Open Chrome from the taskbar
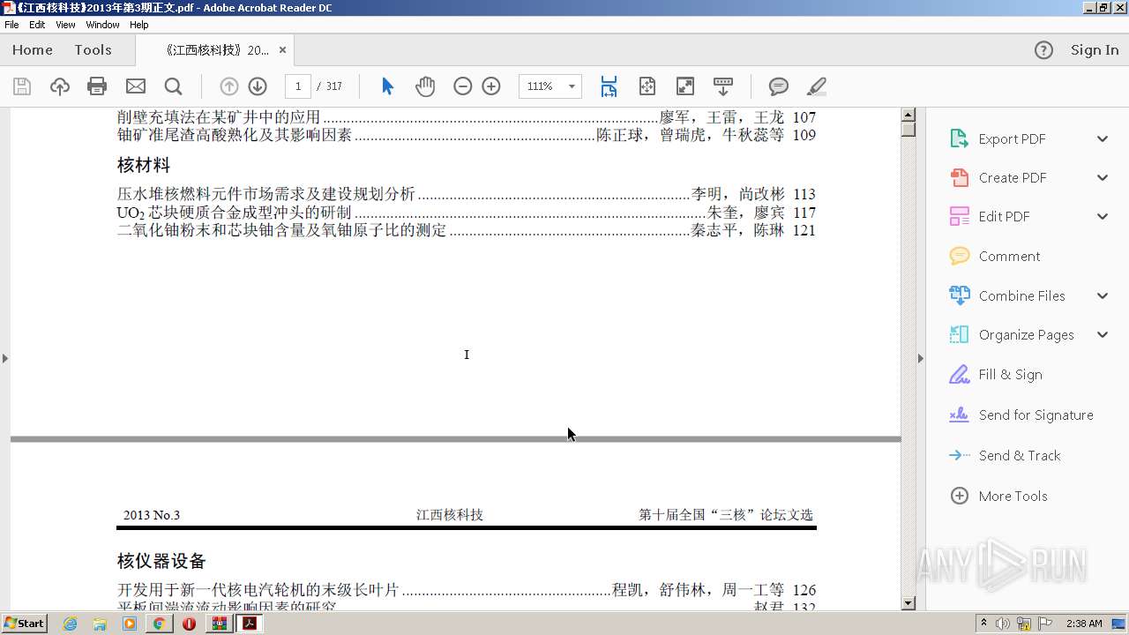Screen dimensions: 1129x635 click(159, 624)
